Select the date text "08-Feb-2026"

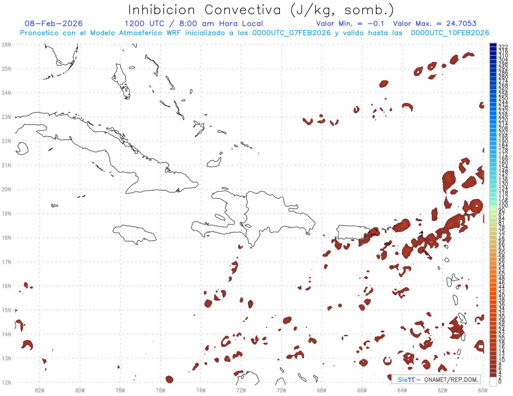[x=54, y=23]
